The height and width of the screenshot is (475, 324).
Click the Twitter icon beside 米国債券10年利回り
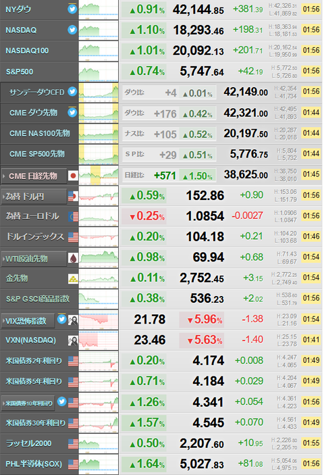point(61,402)
